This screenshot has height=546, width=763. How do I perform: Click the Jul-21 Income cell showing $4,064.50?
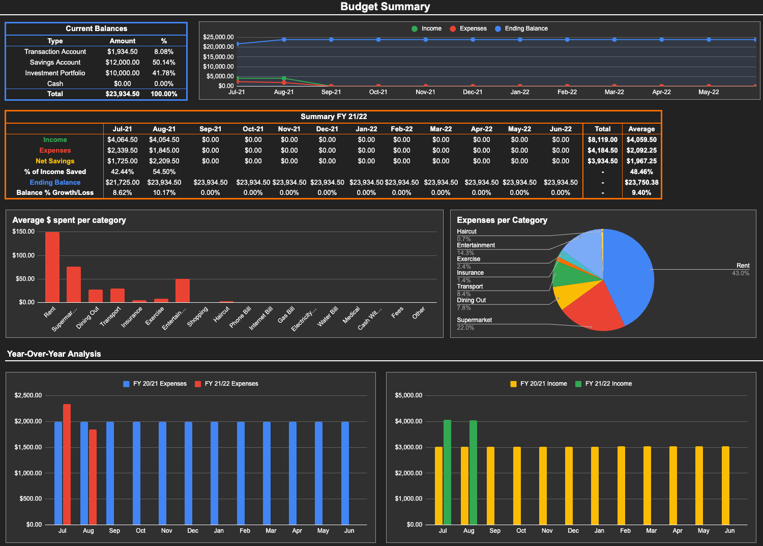122,140
